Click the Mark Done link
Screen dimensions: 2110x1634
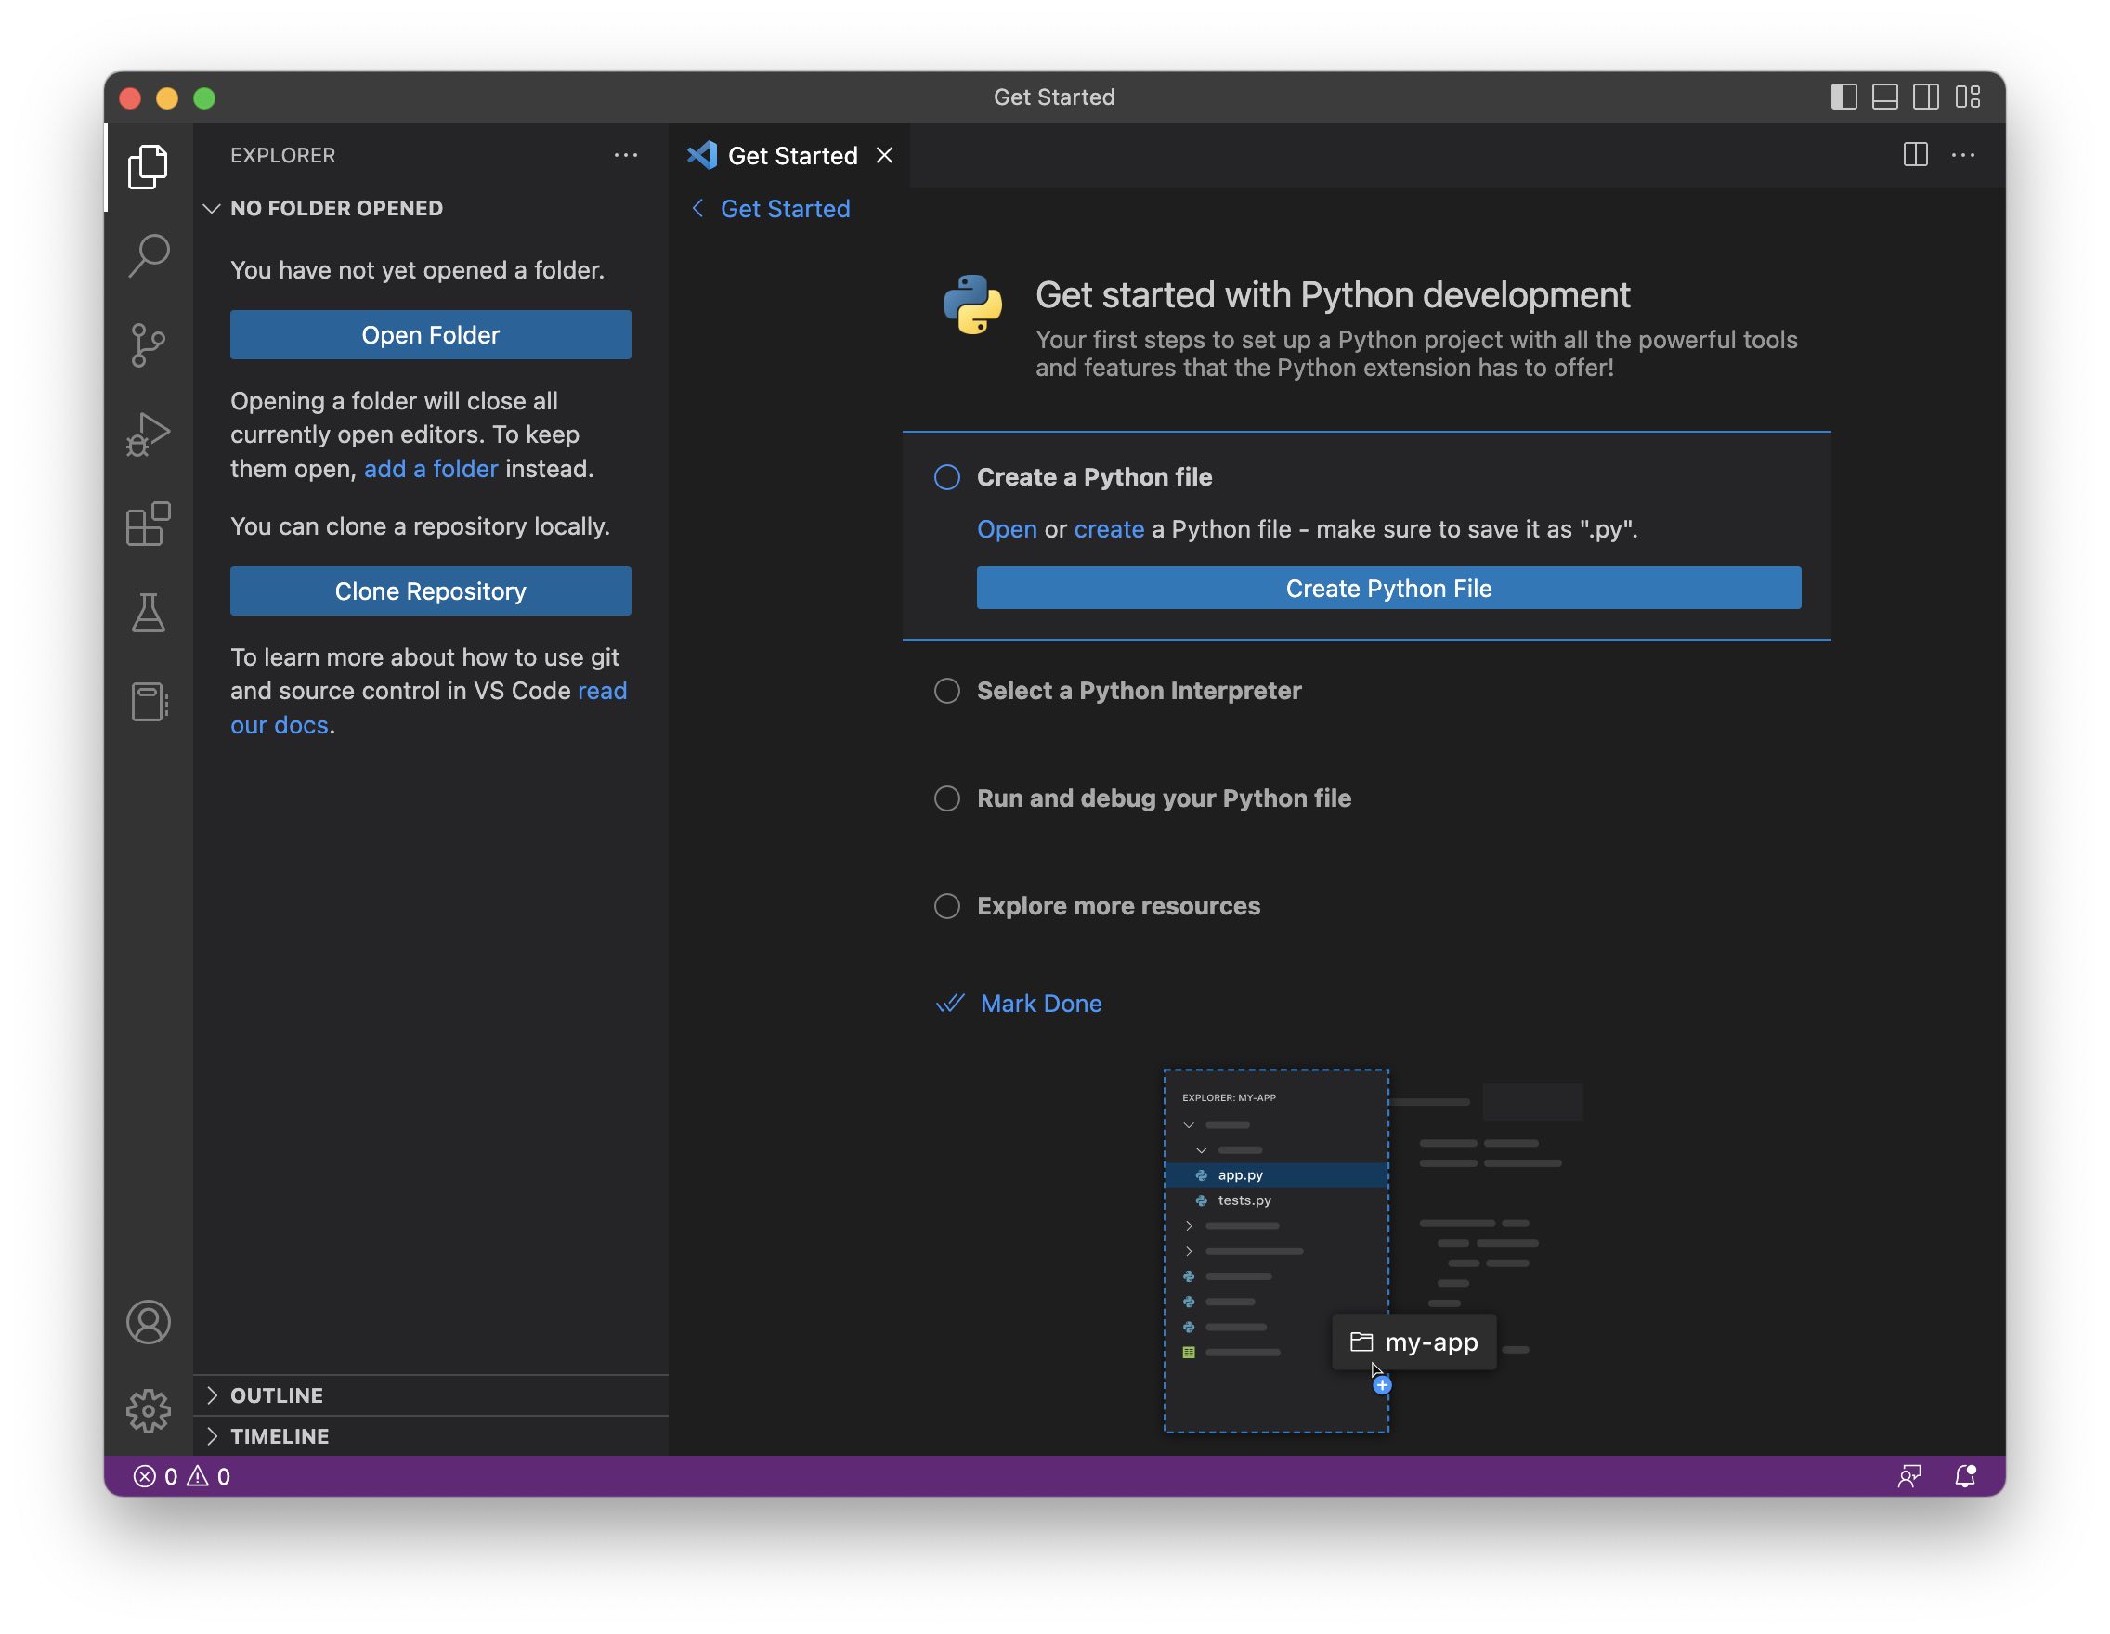[x=1040, y=1004]
